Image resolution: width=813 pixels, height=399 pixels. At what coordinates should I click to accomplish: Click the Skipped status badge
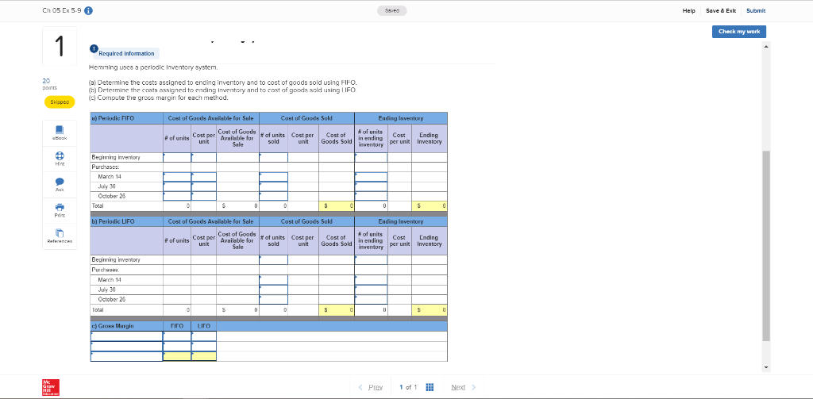59,102
